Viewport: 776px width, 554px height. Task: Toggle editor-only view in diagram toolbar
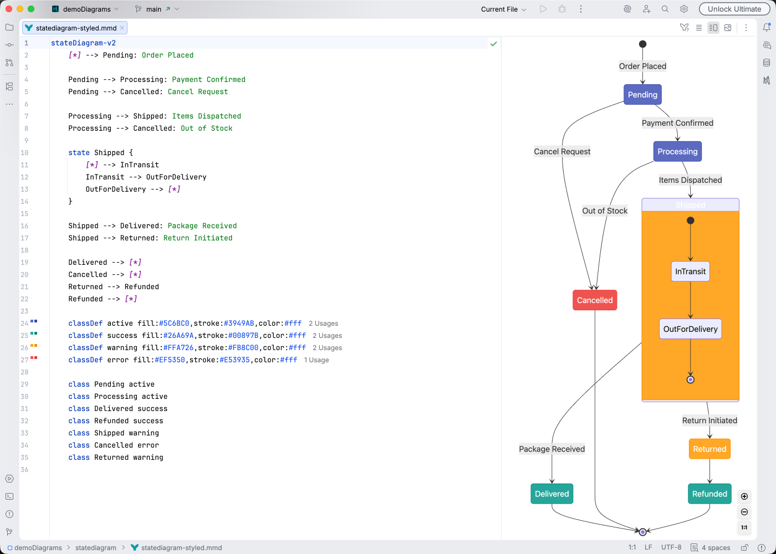coord(699,27)
